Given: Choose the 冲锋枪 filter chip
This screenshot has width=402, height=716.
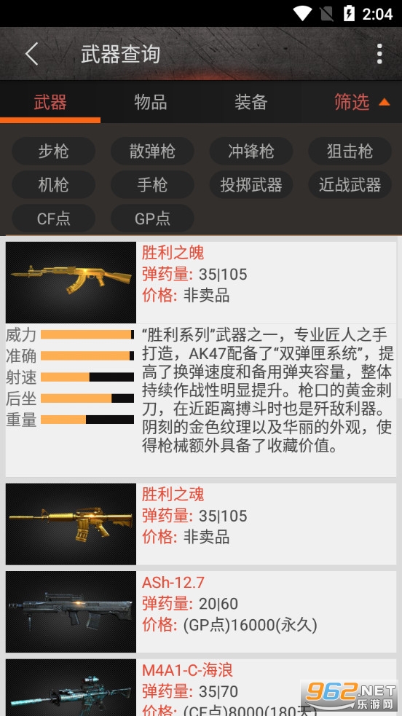Looking at the screenshot, I should tap(251, 152).
